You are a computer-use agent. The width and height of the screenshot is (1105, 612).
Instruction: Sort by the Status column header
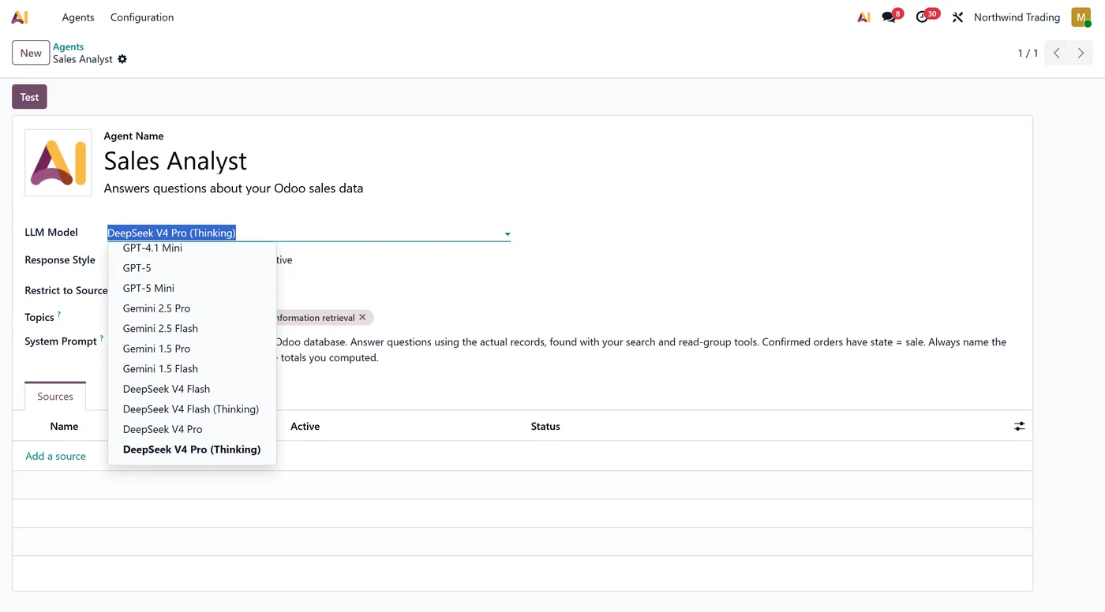click(x=545, y=426)
